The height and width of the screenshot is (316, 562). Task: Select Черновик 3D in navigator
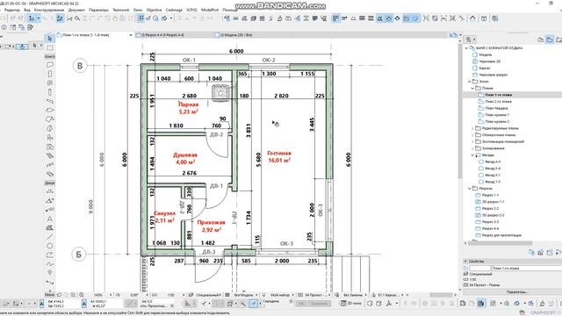tap(490, 61)
